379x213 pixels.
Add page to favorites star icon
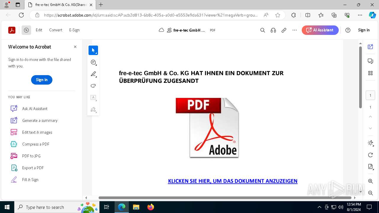click(278, 15)
